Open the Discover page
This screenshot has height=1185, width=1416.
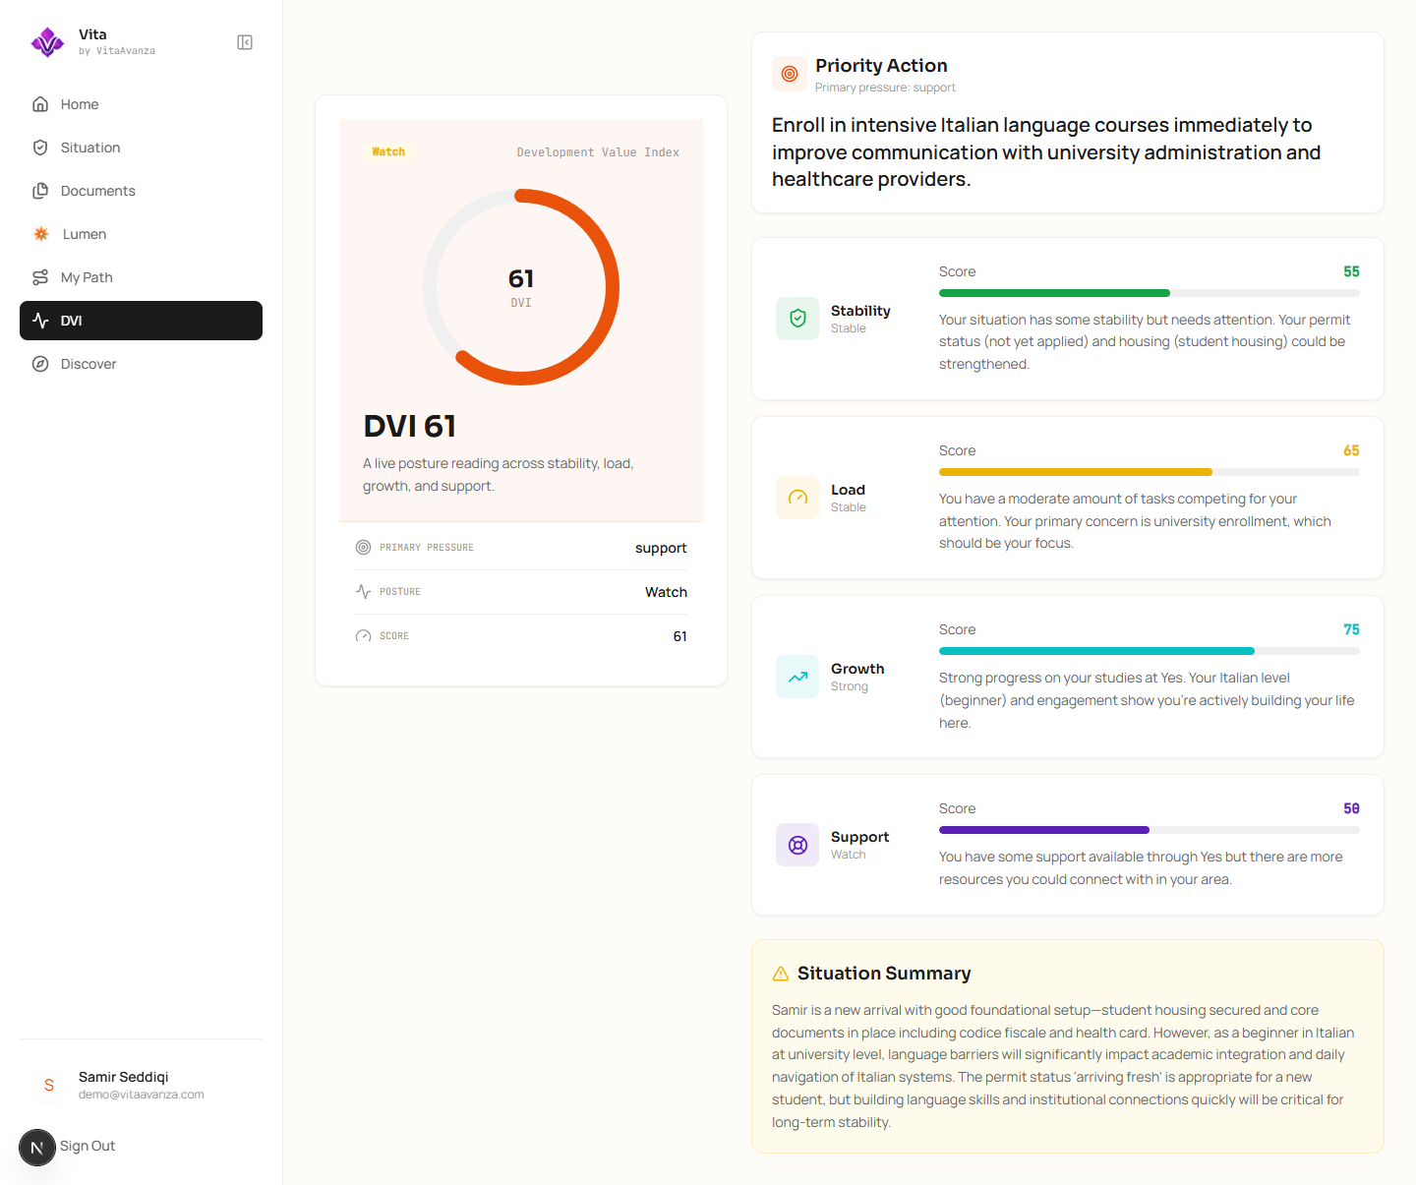(x=141, y=364)
